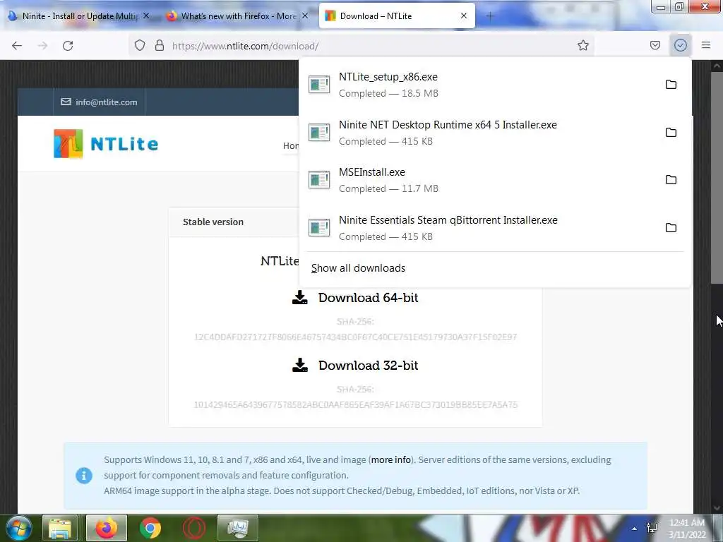Open Windows Explorer from taskbar
This screenshot has height=542, width=723.
pos(60,528)
